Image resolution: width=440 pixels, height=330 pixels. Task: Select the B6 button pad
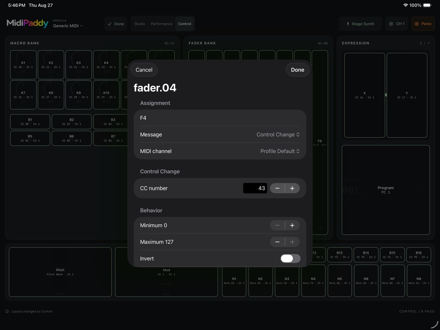[72, 138]
